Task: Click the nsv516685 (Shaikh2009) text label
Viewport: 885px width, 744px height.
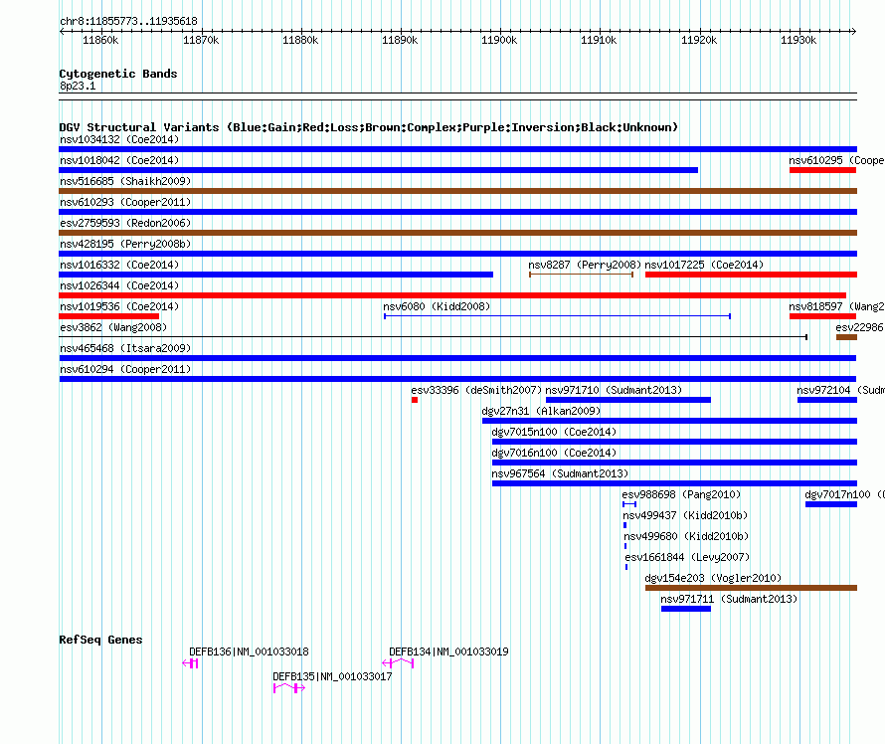Action: point(125,181)
